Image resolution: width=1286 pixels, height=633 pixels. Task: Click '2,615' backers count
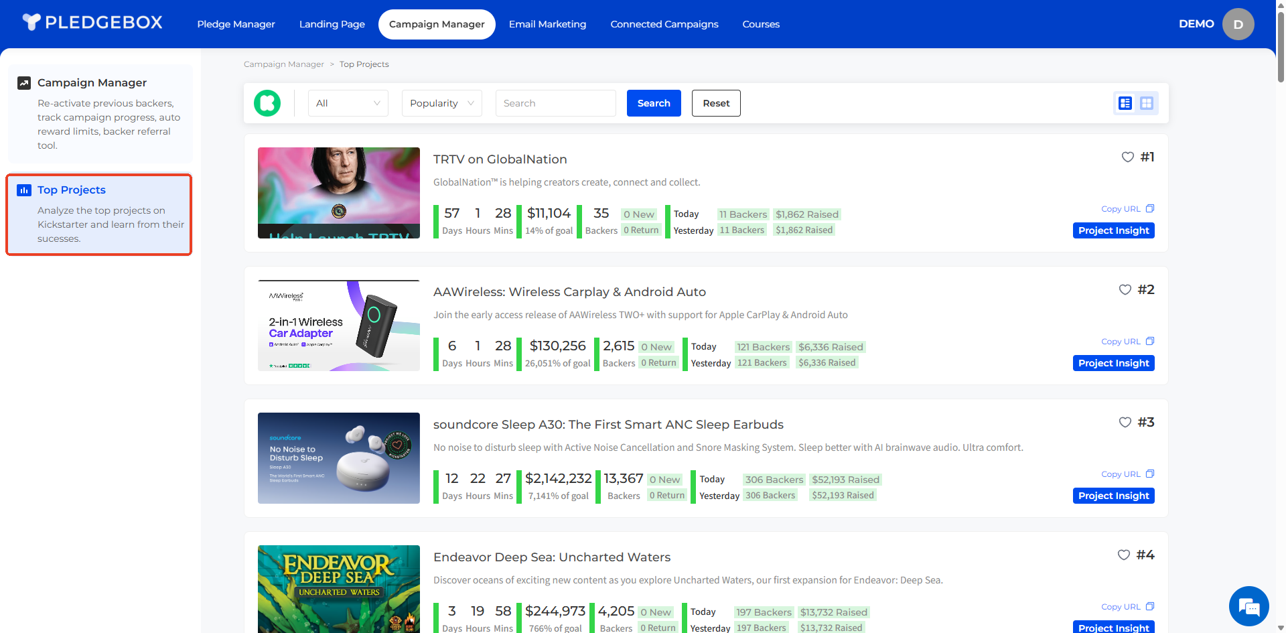click(x=618, y=346)
